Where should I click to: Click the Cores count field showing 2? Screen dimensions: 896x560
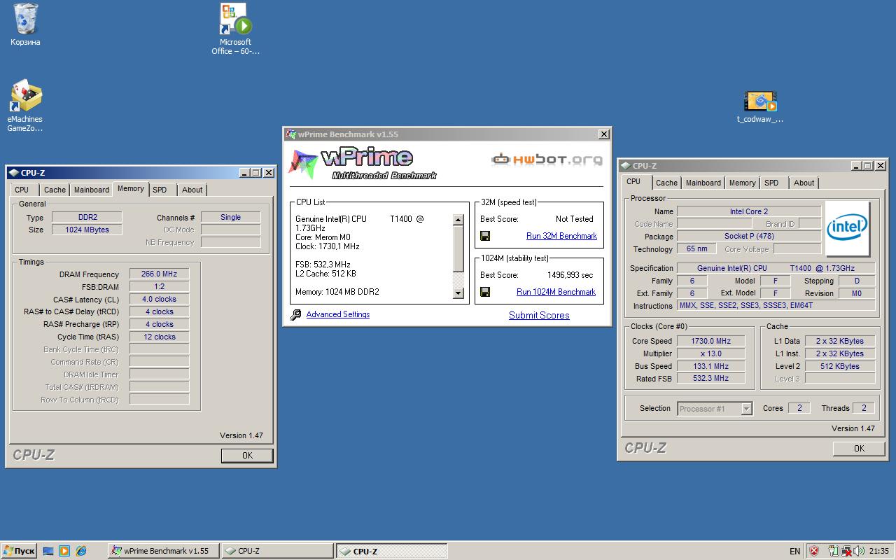tap(799, 408)
